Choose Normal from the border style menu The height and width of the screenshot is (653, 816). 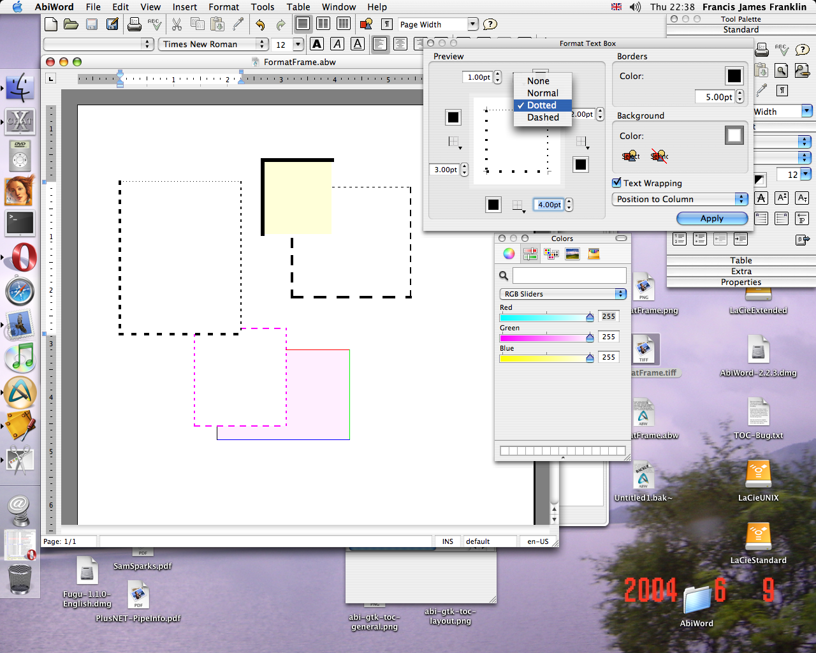point(543,93)
